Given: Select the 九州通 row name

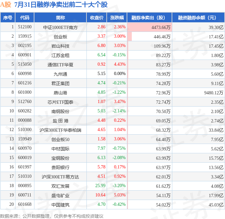Looking at the screenshot, I should click(x=60, y=74).
